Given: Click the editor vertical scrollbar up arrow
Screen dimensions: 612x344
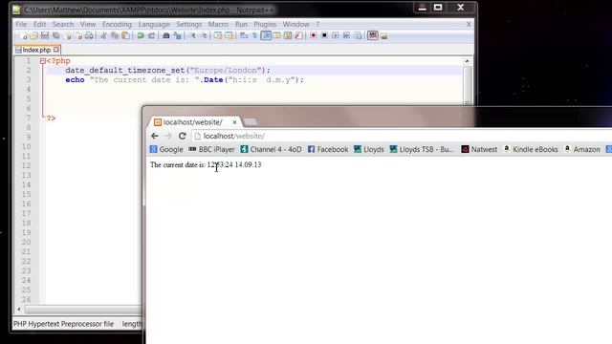Looking at the screenshot, I should (467, 61).
